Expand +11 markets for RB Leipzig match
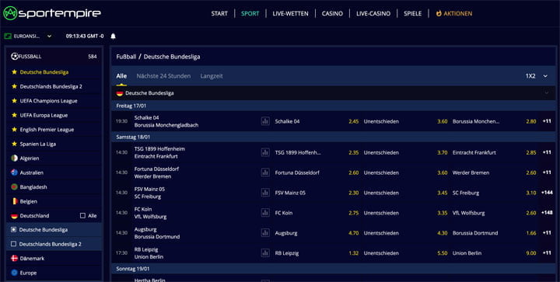The height and width of the screenshot is (282, 560). tap(547, 253)
